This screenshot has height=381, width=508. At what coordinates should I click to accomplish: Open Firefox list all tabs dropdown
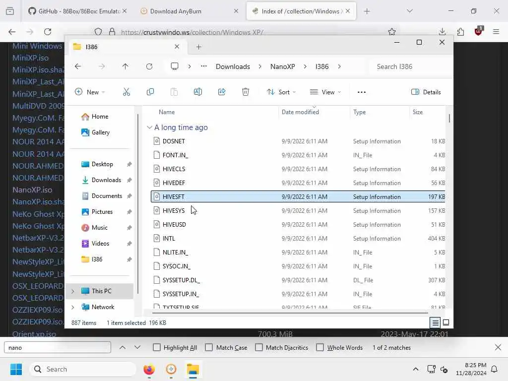pyautogui.click(x=409, y=11)
